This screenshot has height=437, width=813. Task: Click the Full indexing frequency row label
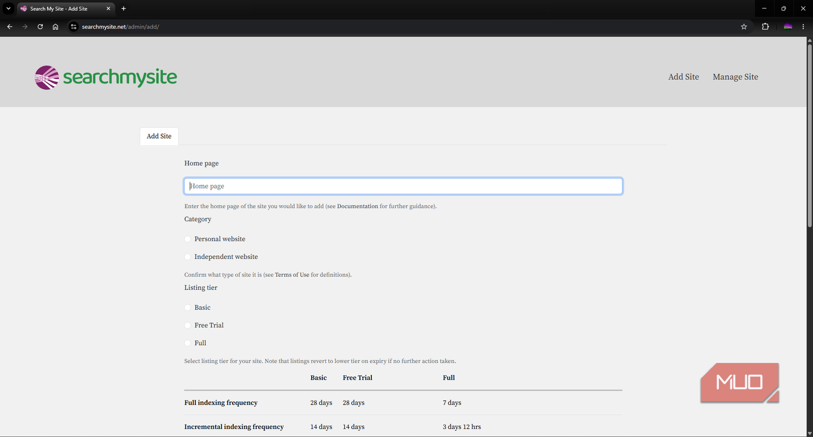(x=221, y=403)
